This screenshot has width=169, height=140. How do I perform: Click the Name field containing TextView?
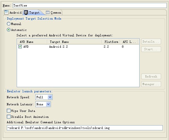90,5
